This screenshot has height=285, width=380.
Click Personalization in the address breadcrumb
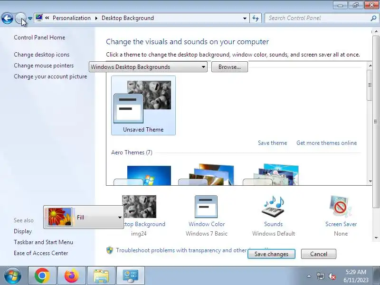coord(72,18)
